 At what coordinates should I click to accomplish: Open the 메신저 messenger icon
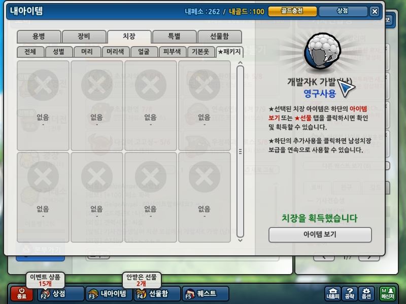coord(388,293)
